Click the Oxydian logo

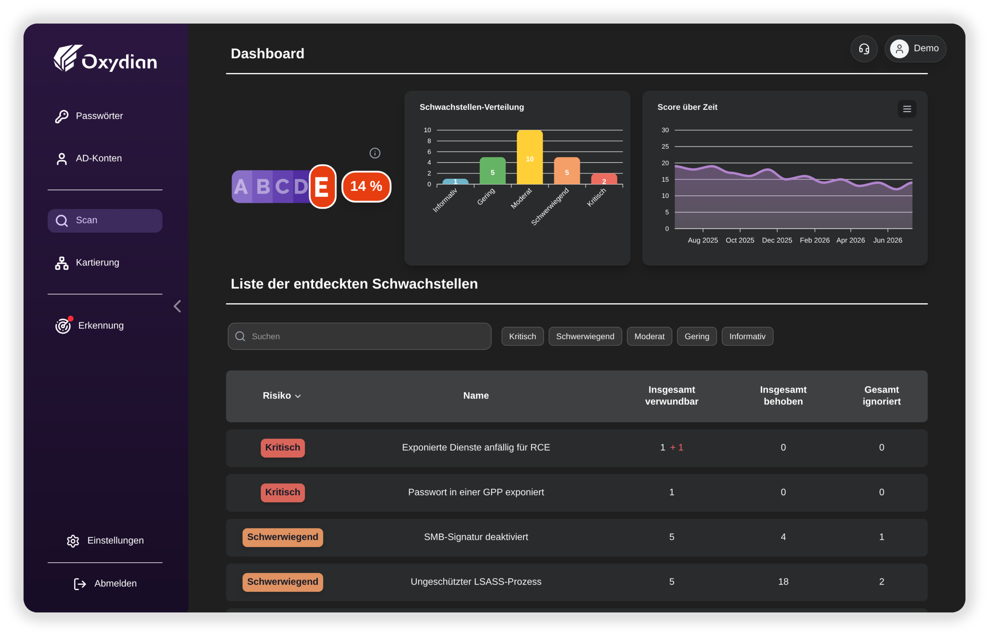(x=105, y=58)
